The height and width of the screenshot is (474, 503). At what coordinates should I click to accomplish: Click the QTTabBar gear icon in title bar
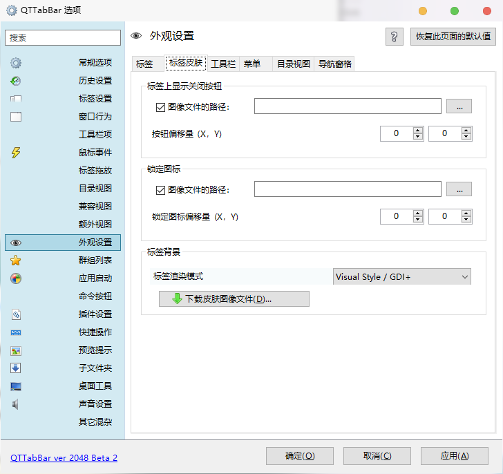(12, 10)
